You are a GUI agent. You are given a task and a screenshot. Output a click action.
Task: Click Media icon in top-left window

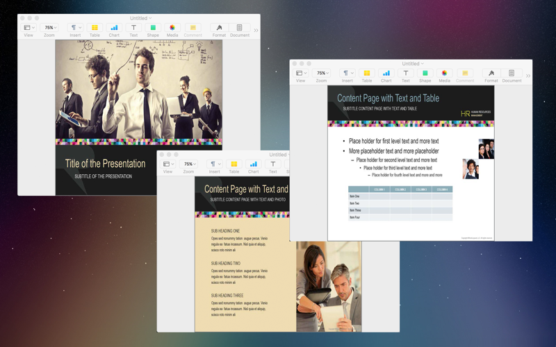[x=172, y=28]
